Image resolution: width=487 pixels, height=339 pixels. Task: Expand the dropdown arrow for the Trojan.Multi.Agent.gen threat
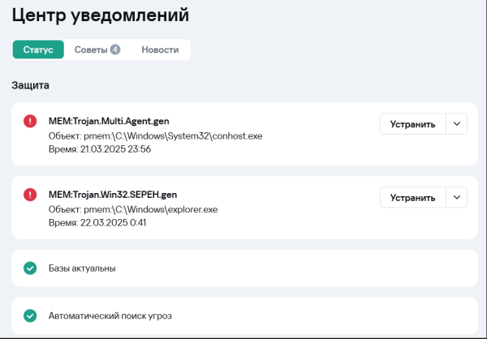pos(456,124)
